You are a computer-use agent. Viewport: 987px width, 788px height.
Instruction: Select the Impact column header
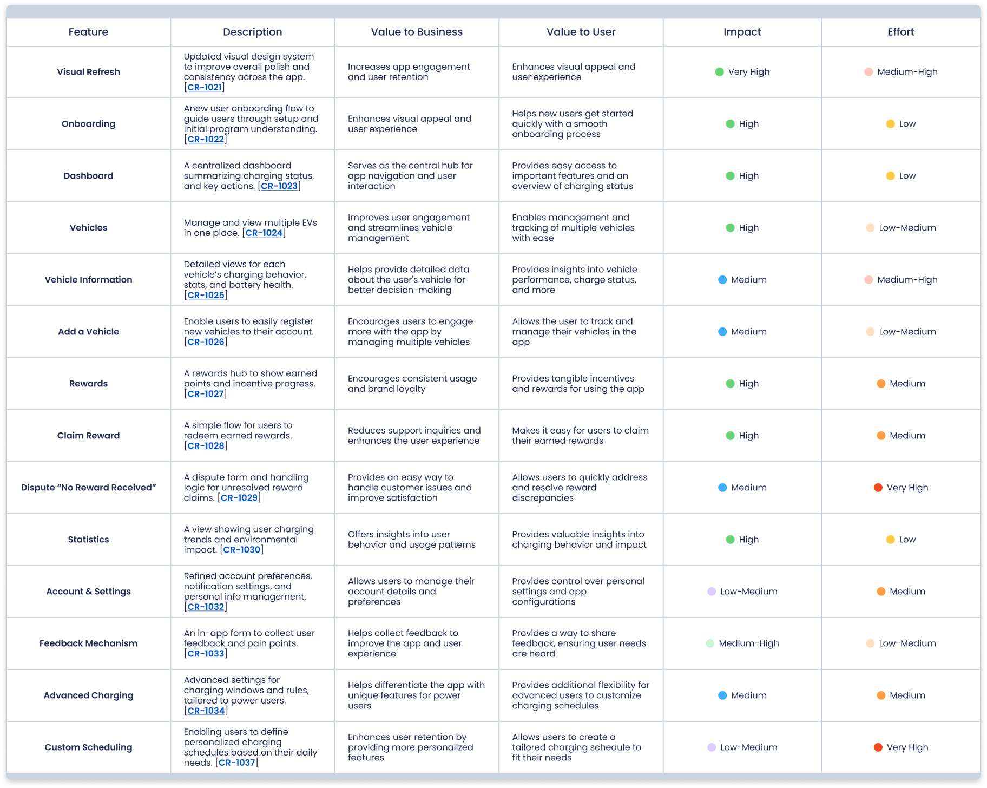[x=742, y=32]
